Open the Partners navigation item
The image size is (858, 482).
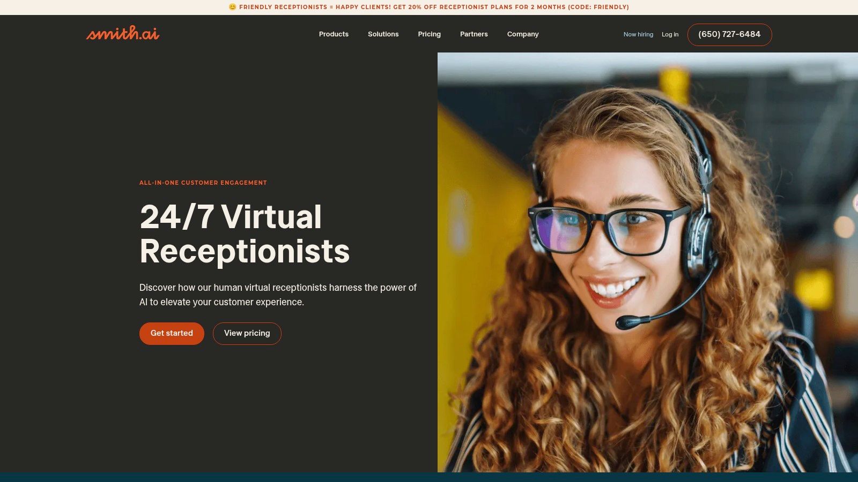coord(474,34)
